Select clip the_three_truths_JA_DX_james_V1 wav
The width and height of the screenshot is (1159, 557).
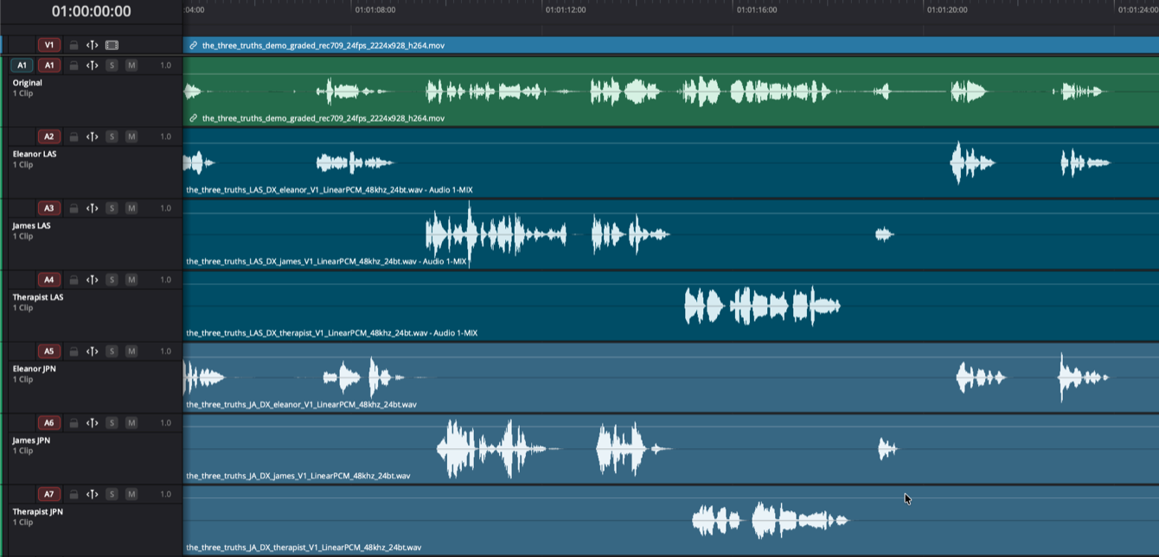point(298,476)
